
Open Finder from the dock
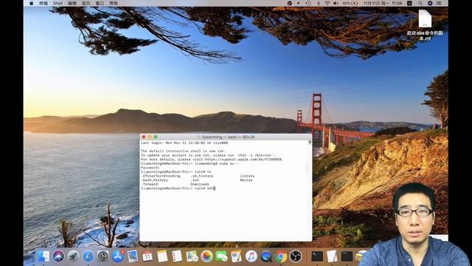[x=44, y=256]
